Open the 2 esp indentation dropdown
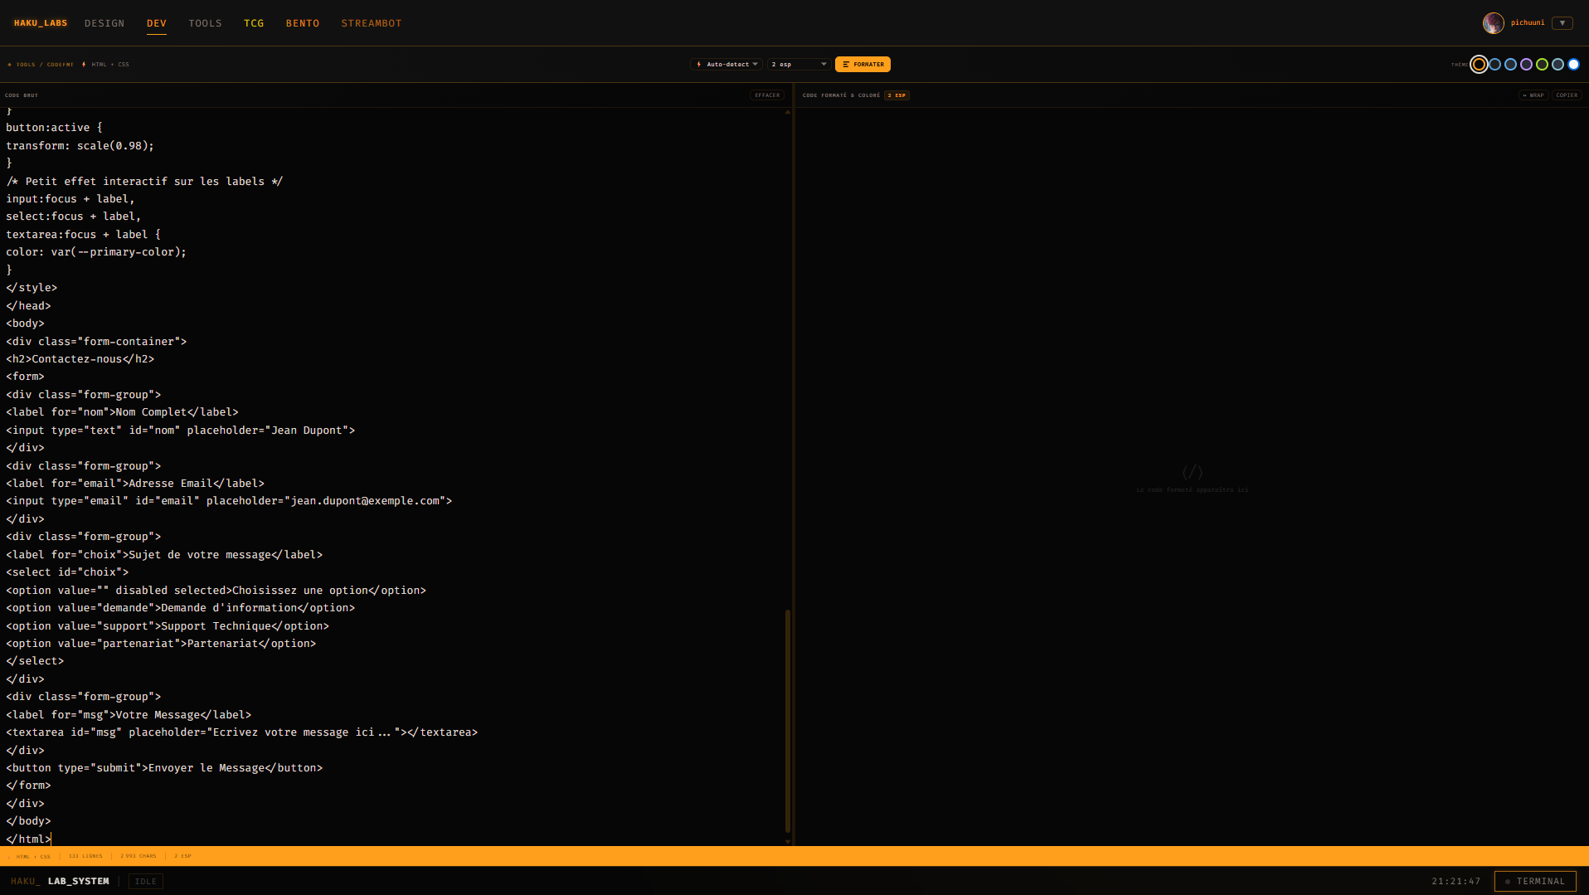This screenshot has height=895, width=1589. (x=797, y=64)
